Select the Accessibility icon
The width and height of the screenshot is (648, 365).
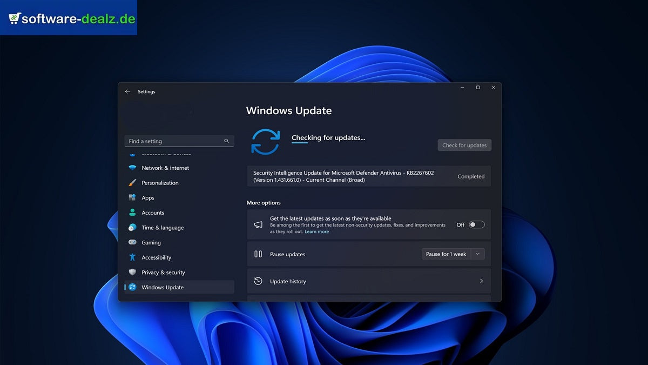(133, 257)
